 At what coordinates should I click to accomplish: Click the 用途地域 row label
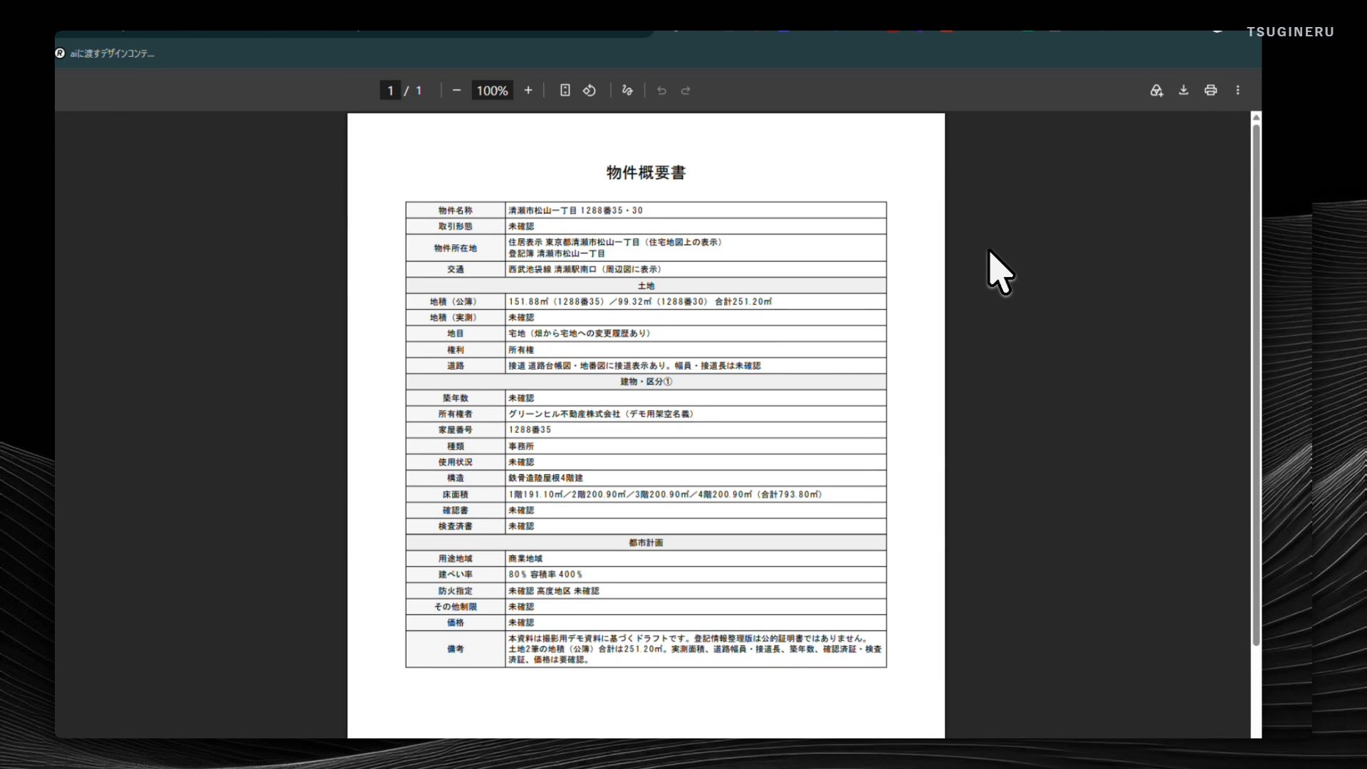(x=455, y=559)
